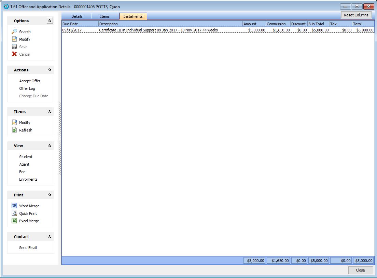
Task: Switch to the Details tab
Action: [x=77, y=16]
